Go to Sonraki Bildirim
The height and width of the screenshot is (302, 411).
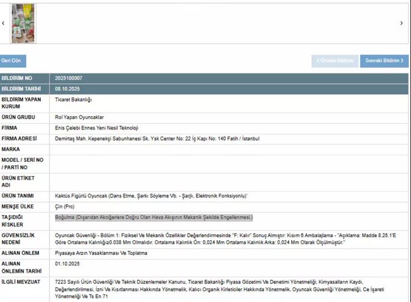(384, 61)
